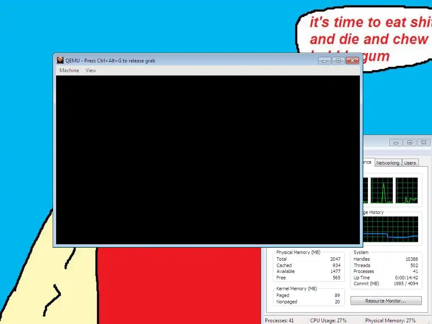Click the Paged kernel memory value 89

tap(337, 295)
